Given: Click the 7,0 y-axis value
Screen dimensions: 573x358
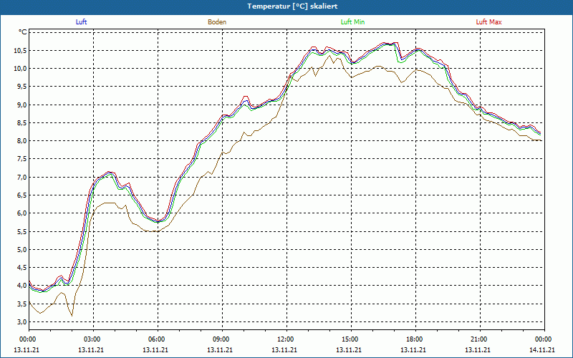Looking at the screenshot, I should click(x=22, y=177).
